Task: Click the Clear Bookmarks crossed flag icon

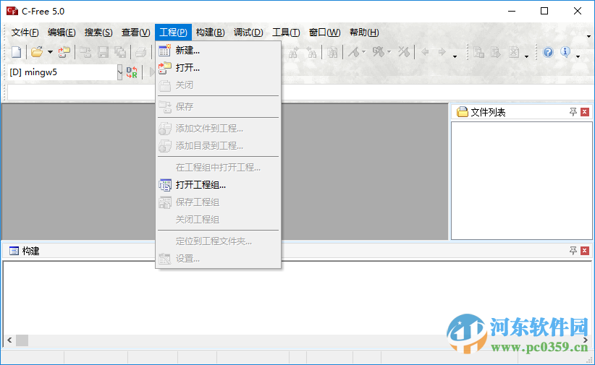Action: point(404,52)
